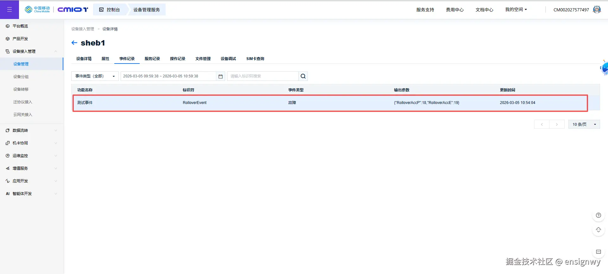Image resolution: width=608 pixels, height=274 pixels.
Task: Click 测试事件 in the event row
Action: (85, 103)
